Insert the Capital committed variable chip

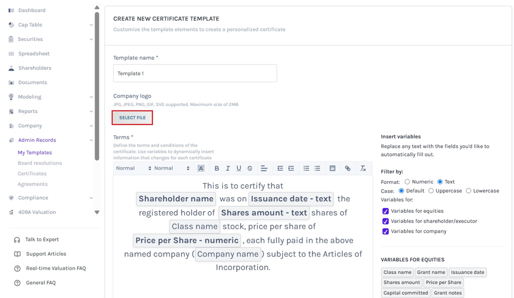[406, 293]
